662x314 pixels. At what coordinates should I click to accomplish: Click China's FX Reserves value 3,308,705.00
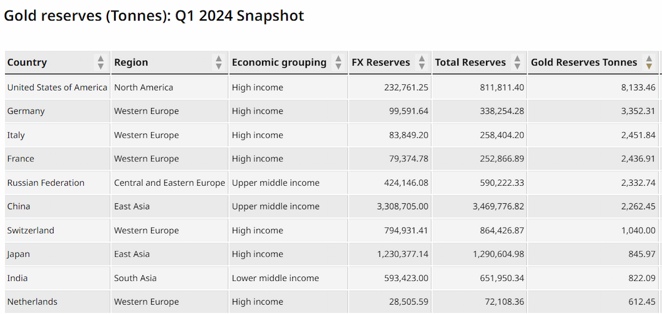click(403, 207)
